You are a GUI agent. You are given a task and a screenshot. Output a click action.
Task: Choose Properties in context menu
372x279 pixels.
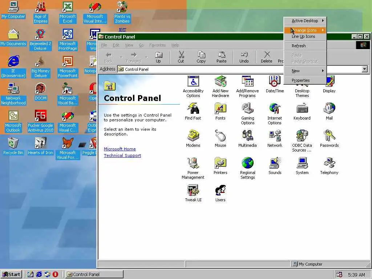tap(305, 80)
